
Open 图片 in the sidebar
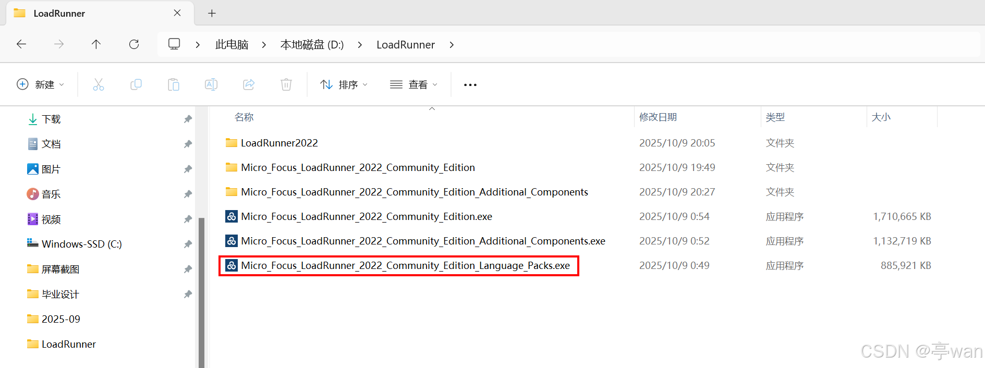coord(51,169)
